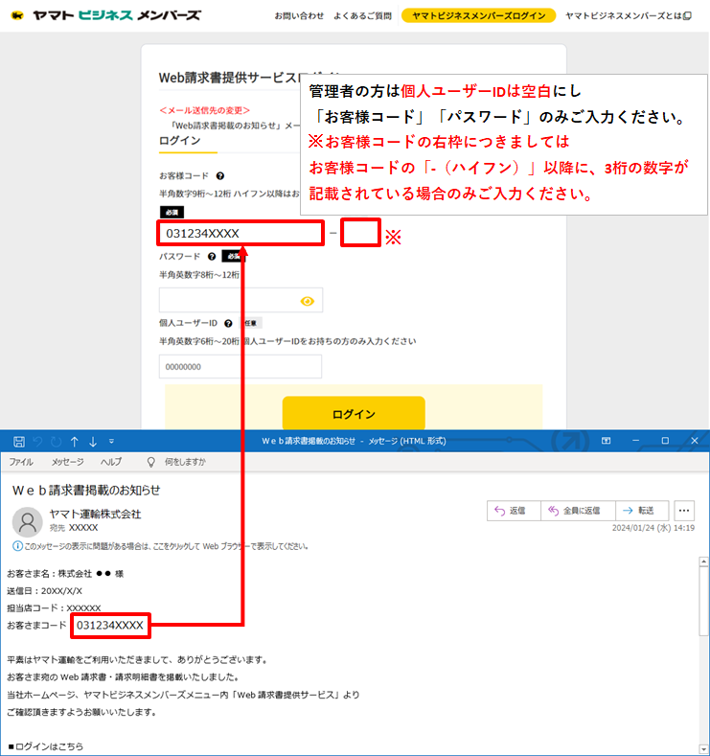Open the ファイル menu
Screen dimensions: 710x756
[21, 462]
